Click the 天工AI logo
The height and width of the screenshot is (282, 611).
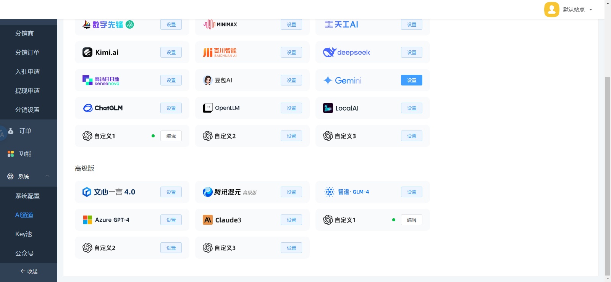(x=341, y=24)
